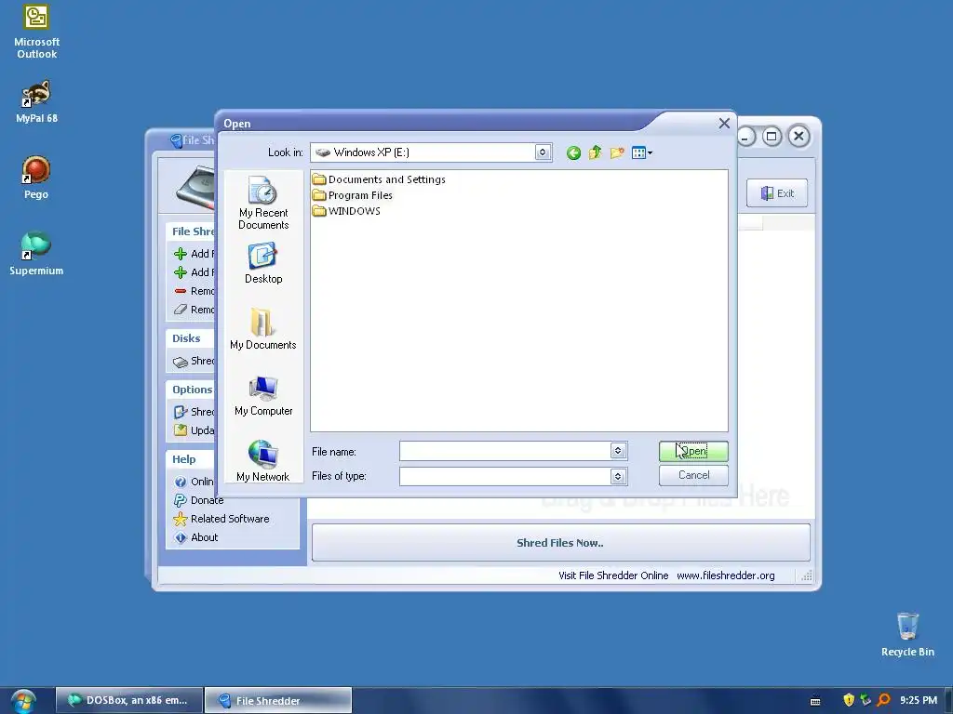Open About in File Shredder Help
The image size is (953, 714).
tap(204, 538)
